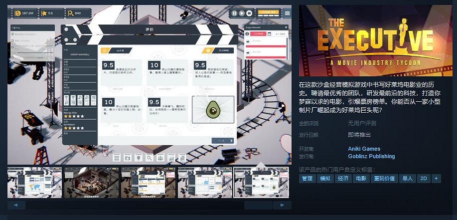Viewport: 457px width, 220px height.
Task: Click the 即将推出 release date text
Action: coord(359,135)
